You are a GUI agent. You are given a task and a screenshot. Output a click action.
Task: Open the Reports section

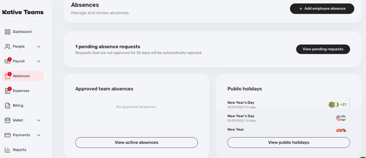[x=23, y=150]
